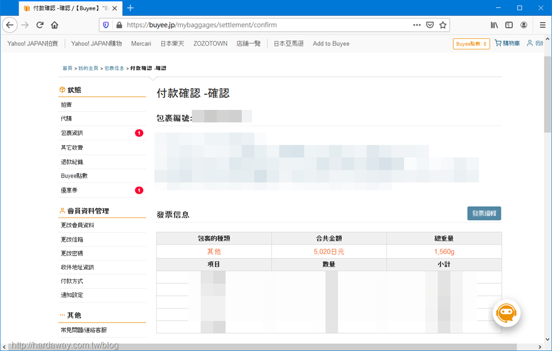Click the red badge beside 包裹資訊
The image size is (552, 351).
click(139, 133)
